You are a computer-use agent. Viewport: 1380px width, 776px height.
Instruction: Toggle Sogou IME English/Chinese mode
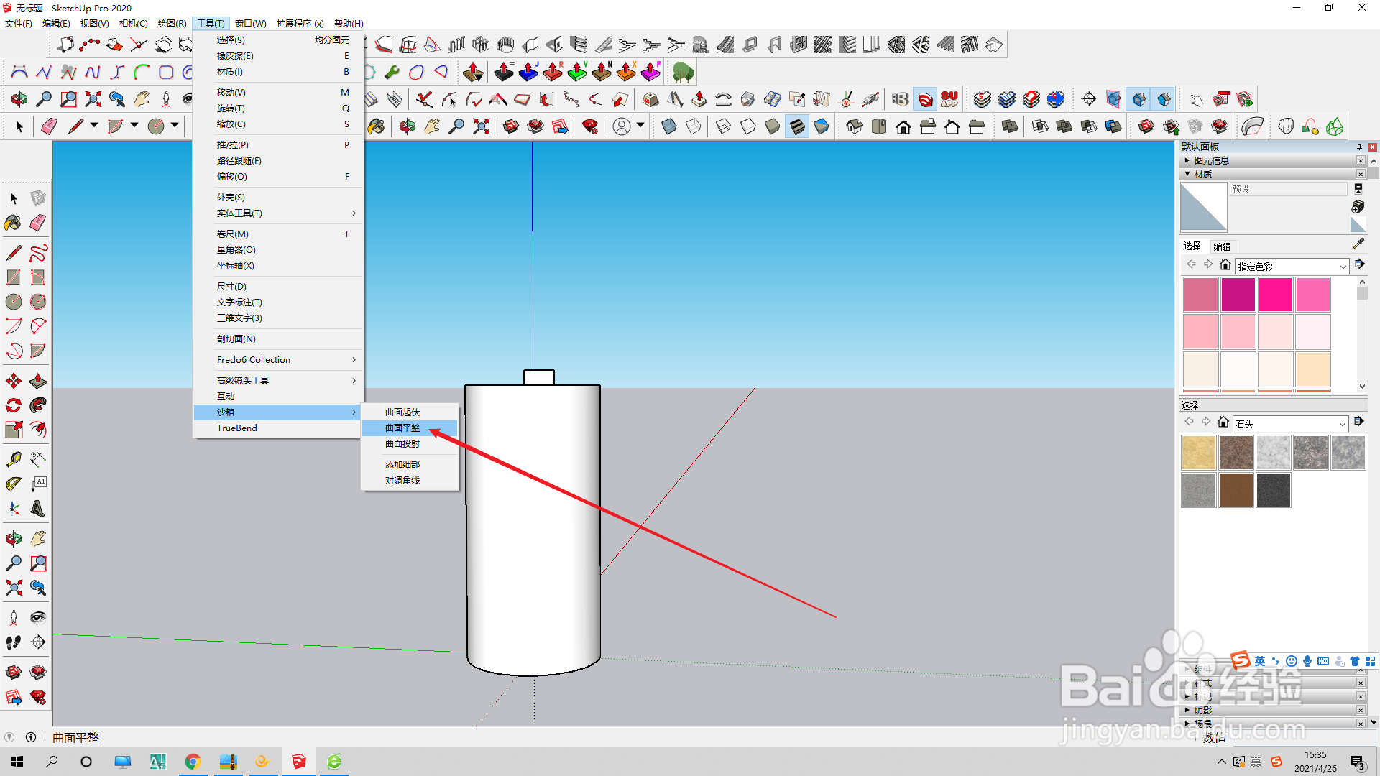click(x=1260, y=661)
